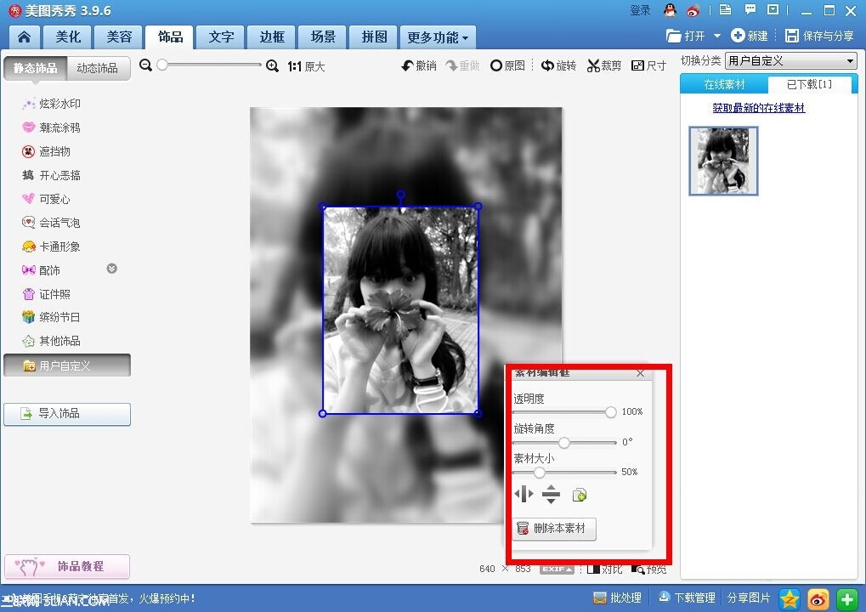Click the 对比 compare button
Viewport: 866px width, 612px height.
[x=605, y=569]
